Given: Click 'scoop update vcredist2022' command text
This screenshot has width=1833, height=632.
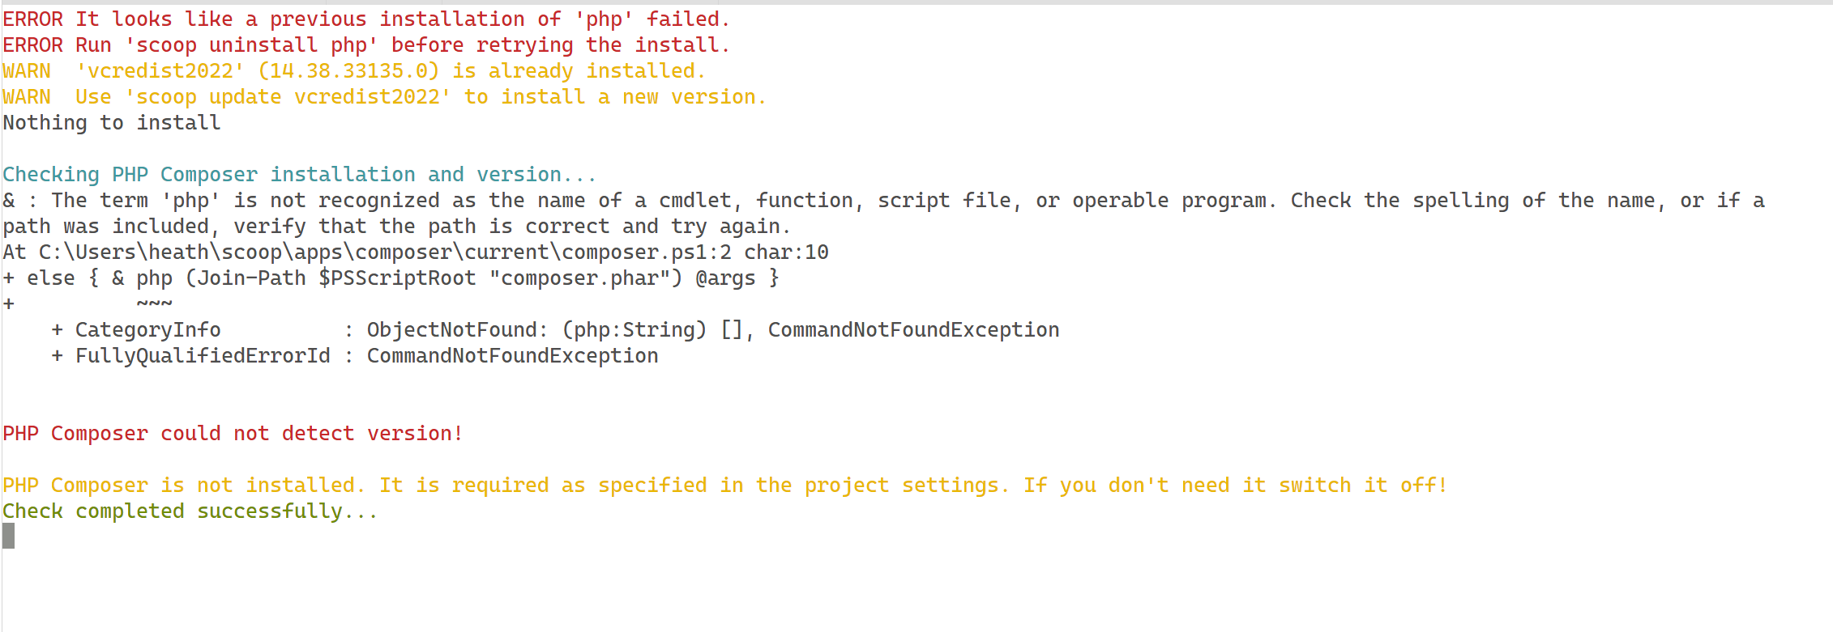Looking at the screenshot, I should (288, 97).
